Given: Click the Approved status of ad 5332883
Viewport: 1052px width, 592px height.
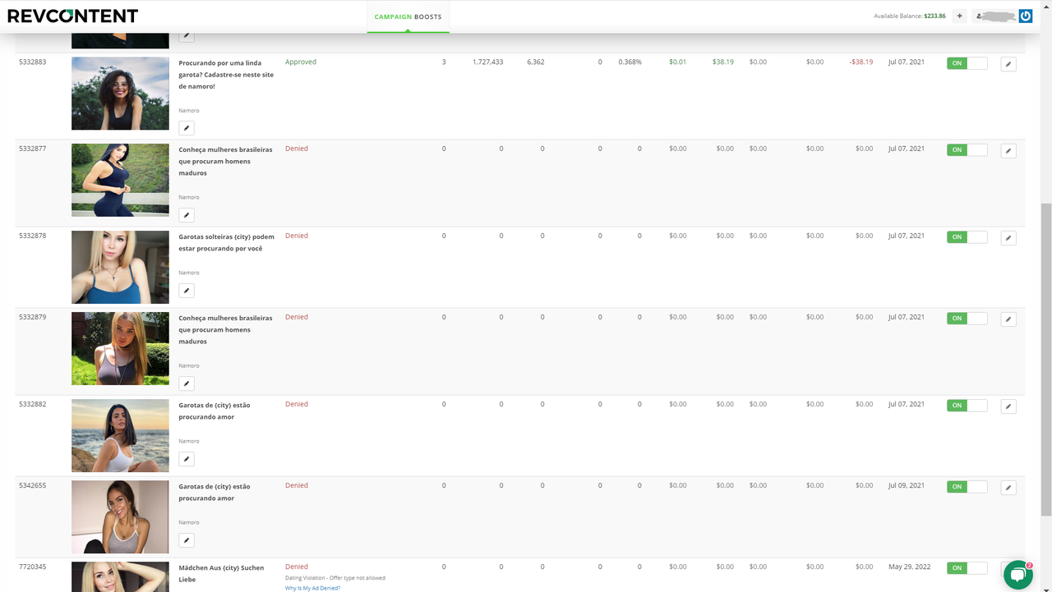Looking at the screenshot, I should (301, 62).
